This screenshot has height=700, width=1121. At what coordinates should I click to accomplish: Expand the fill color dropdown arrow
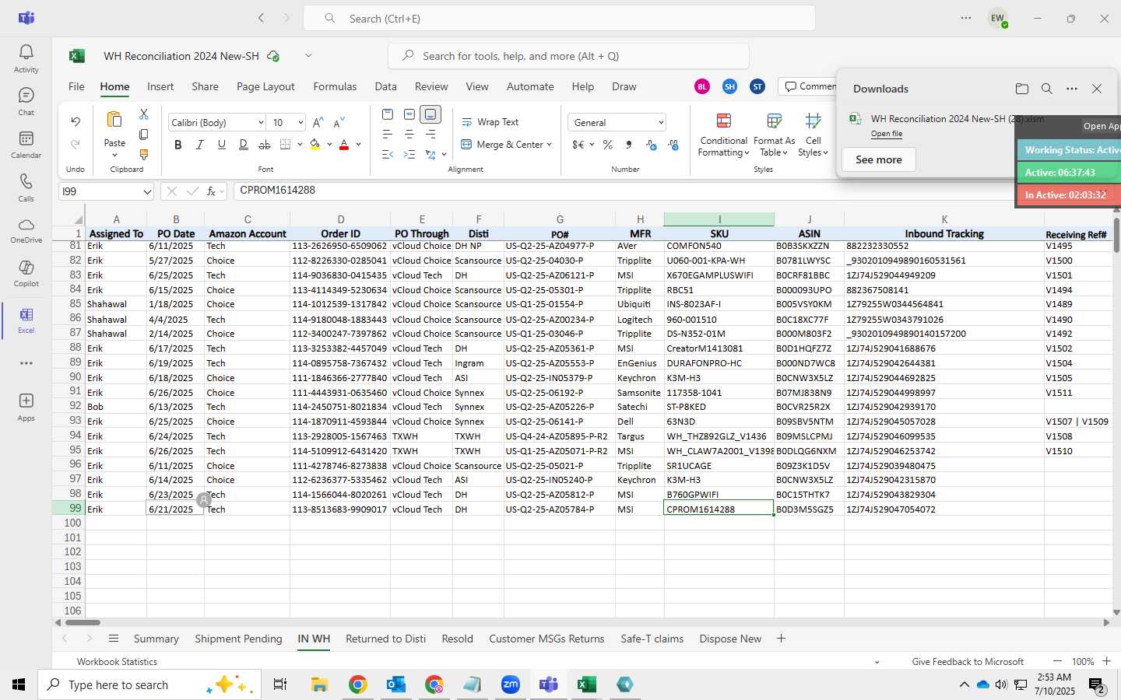[329, 145]
